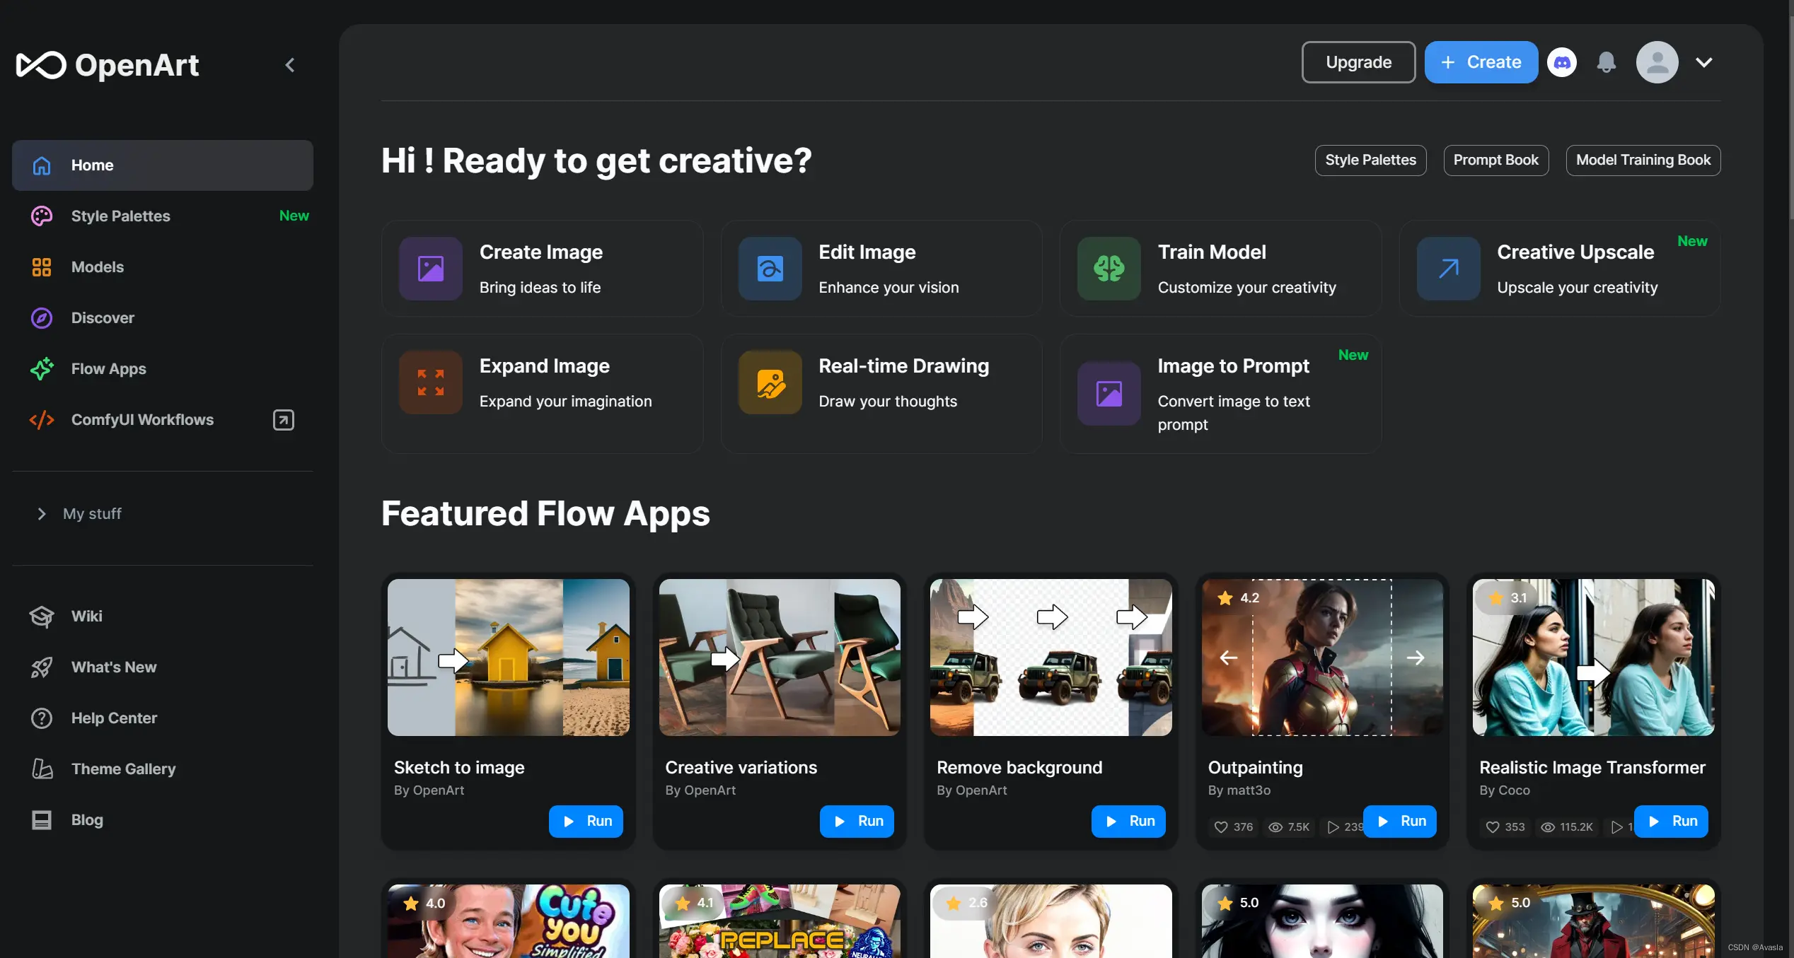The image size is (1794, 958).
Task: Collapse the sidebar with chevron arrow
Action: [x=290, y=65]
